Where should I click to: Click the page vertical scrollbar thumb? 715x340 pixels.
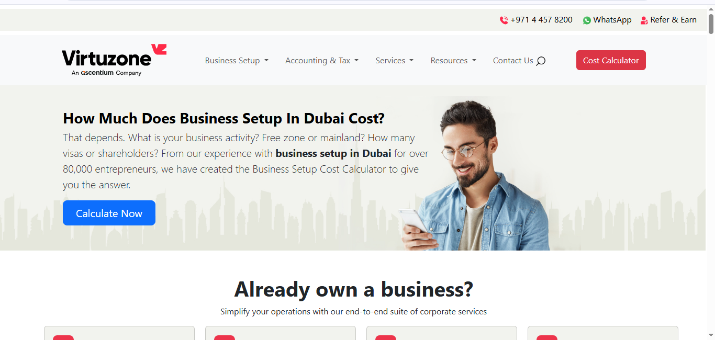tap(711, 25)
